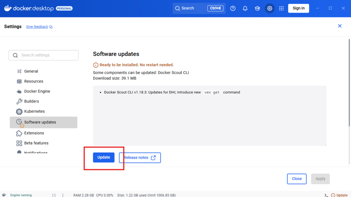
Task: Pause the Docker engine from the status bar
Action: [54, 195]
